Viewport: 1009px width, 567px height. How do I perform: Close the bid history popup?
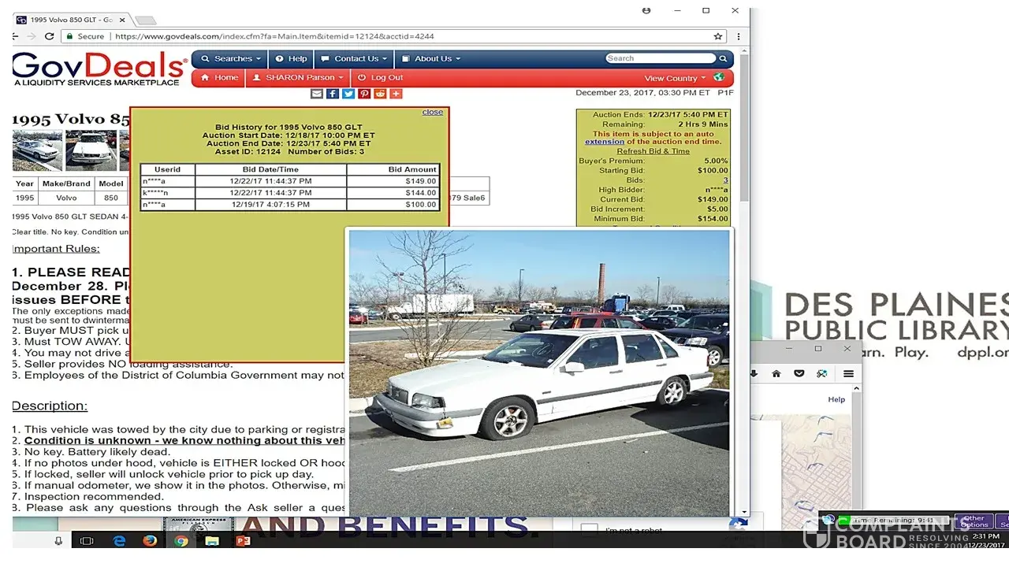[432, 112]
